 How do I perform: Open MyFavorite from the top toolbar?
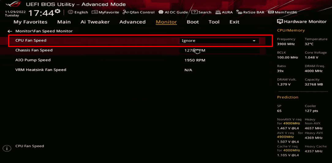click(105, 12)
